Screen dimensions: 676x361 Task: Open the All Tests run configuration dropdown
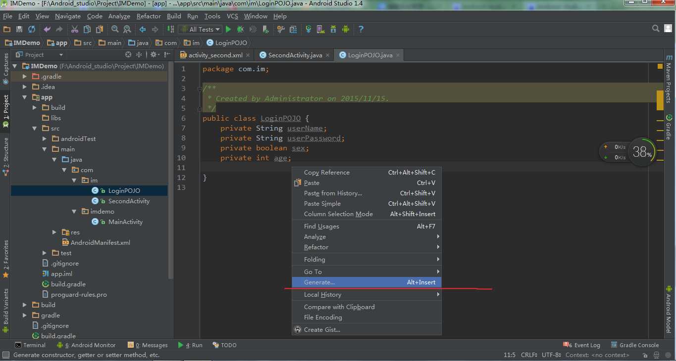201,29
